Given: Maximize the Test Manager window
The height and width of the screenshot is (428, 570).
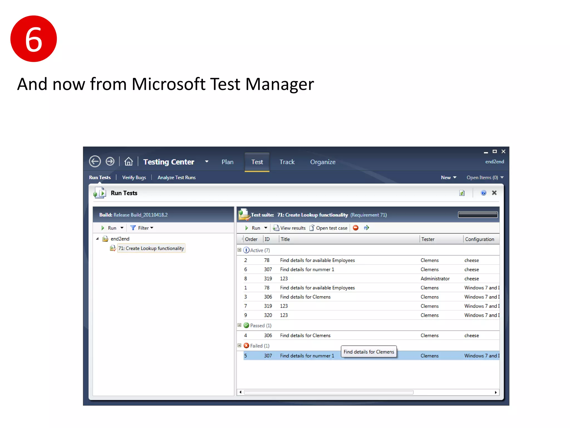Looking at the screenshot, I should 495,151.
